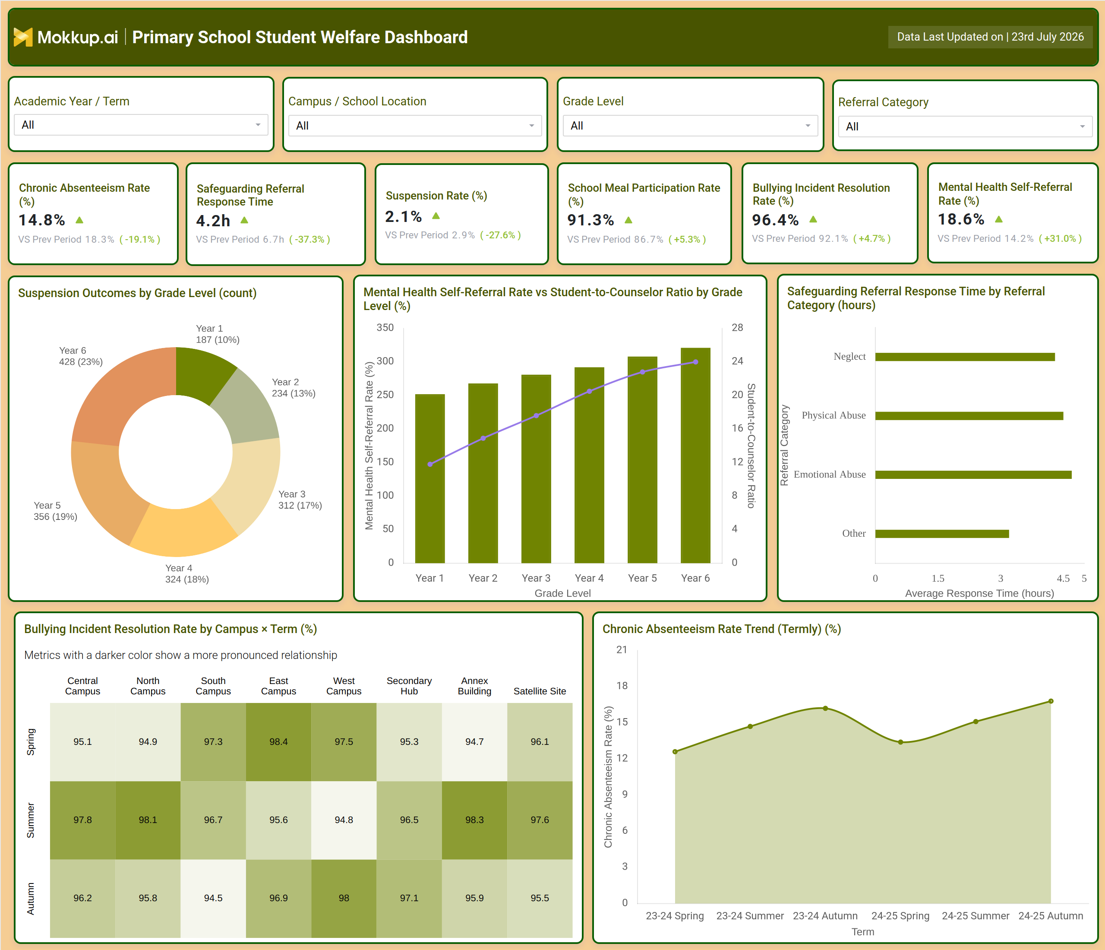The height and width of the screenshot is (950, 1105).
Task: Click the Suspension Rate trend arrow
Action: point(436,215)
